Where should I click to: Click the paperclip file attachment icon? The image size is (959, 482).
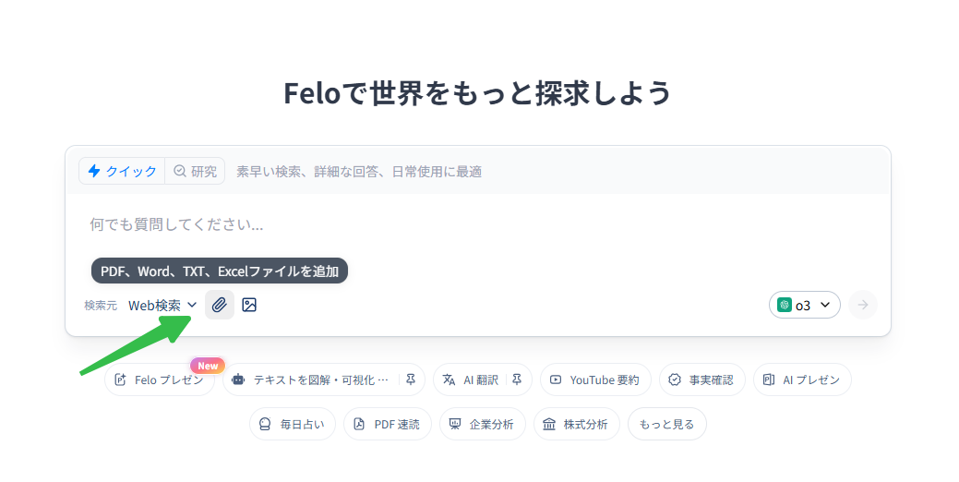click(220, 305)
